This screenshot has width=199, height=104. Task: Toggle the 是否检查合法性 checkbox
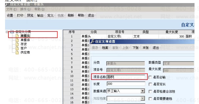[x=150, y=91]
